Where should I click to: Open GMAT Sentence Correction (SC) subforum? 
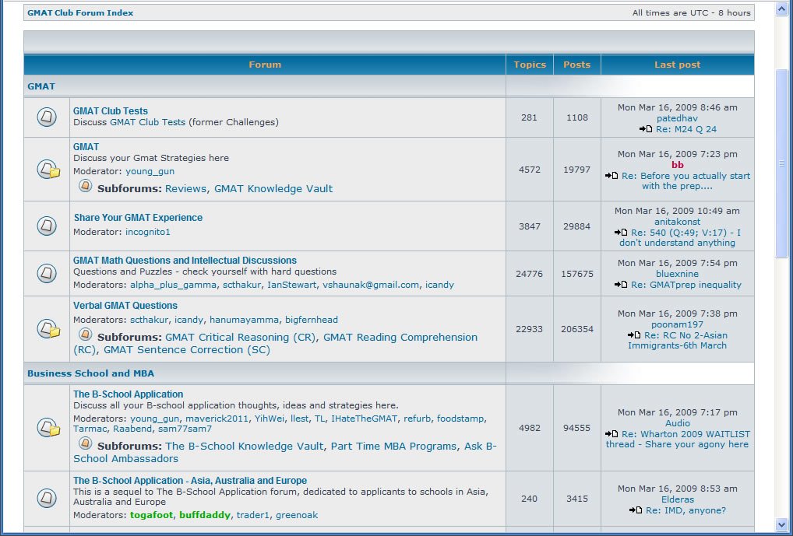click(x=187, y=349)
